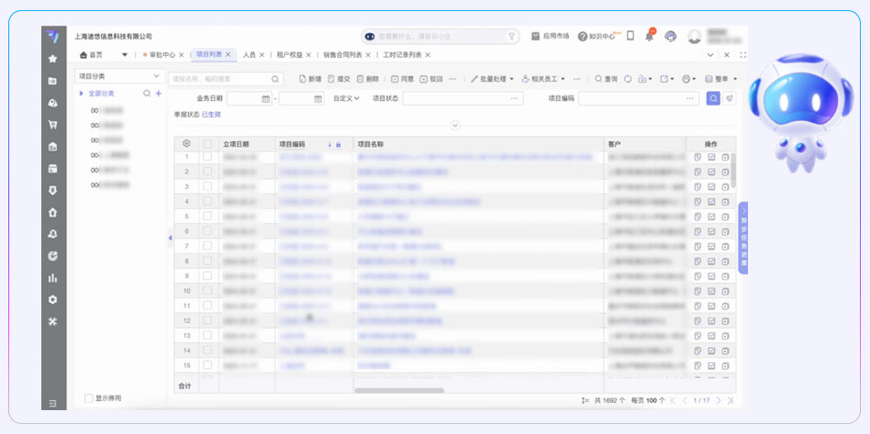Viewport: 870px width, 434px height.
Task: Collapse the left category panel arrow
Action: [171, 238]
